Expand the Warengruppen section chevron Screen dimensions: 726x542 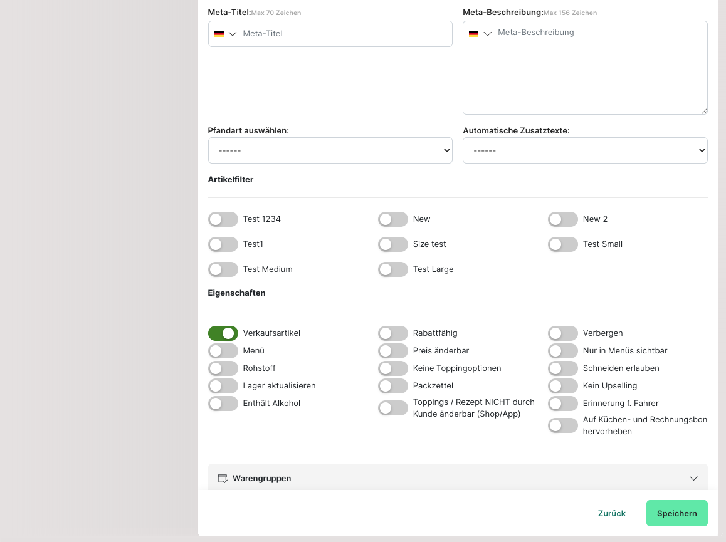693,478
